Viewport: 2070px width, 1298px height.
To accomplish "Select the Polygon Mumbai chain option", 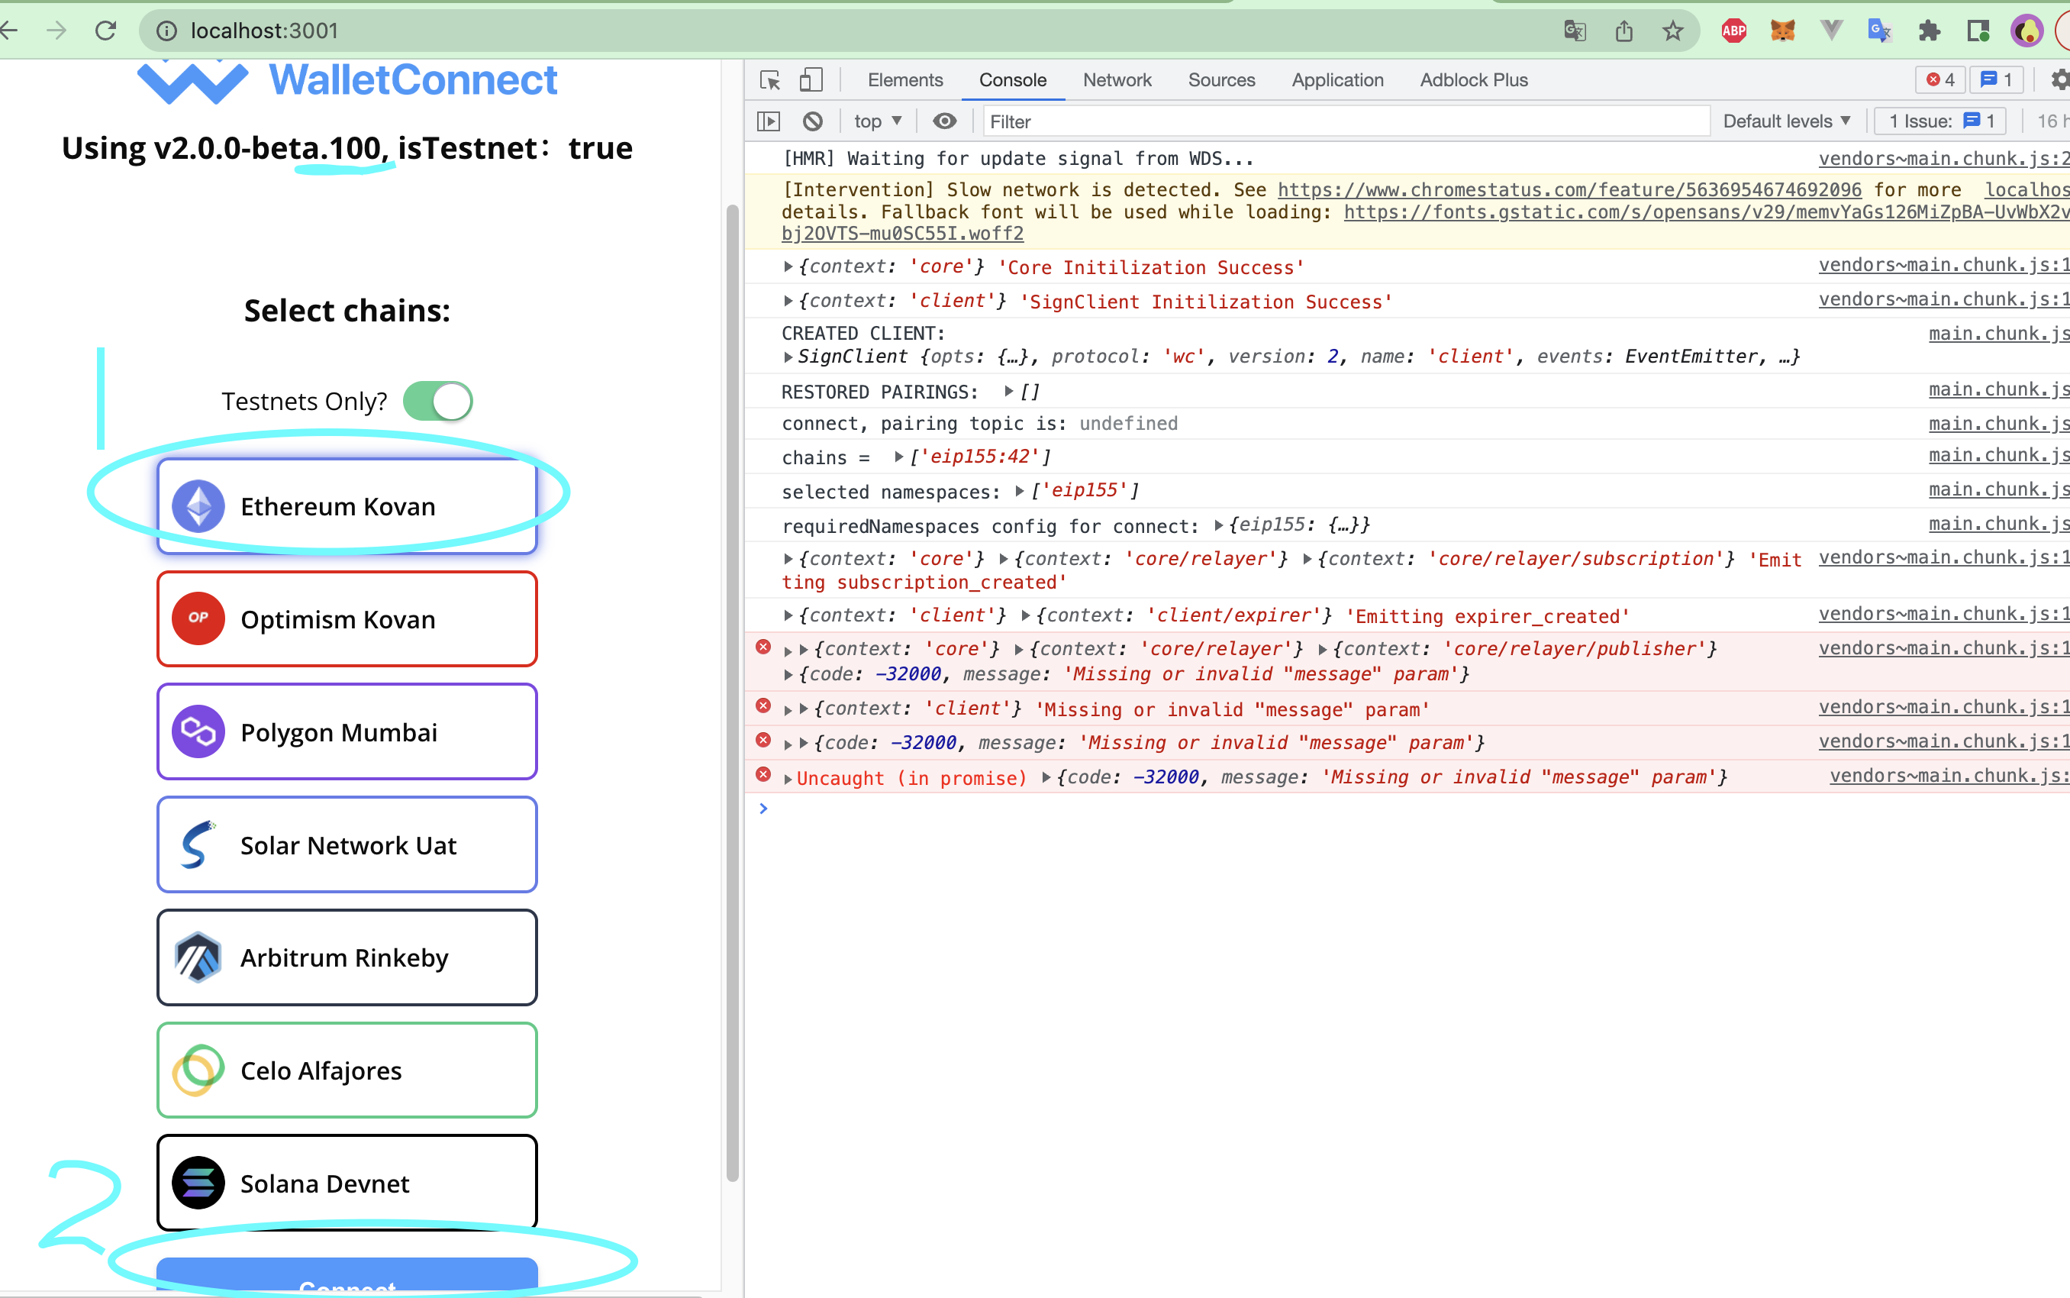I will pos(347,732).
